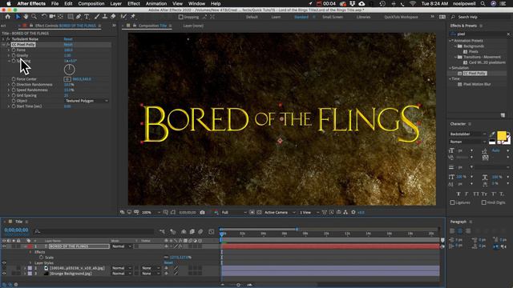The height and width of the screenshot is (288, 513).
Task: Click Reset for Layer Styles in timeline
Action: point(168,262)
